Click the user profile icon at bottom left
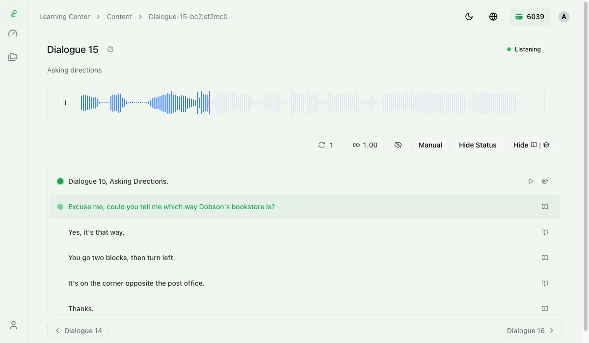589x343 pixels. pos(13,325)
